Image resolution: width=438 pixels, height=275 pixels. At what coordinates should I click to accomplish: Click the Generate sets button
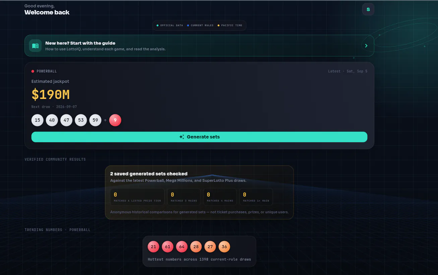(x=199, y=137)
